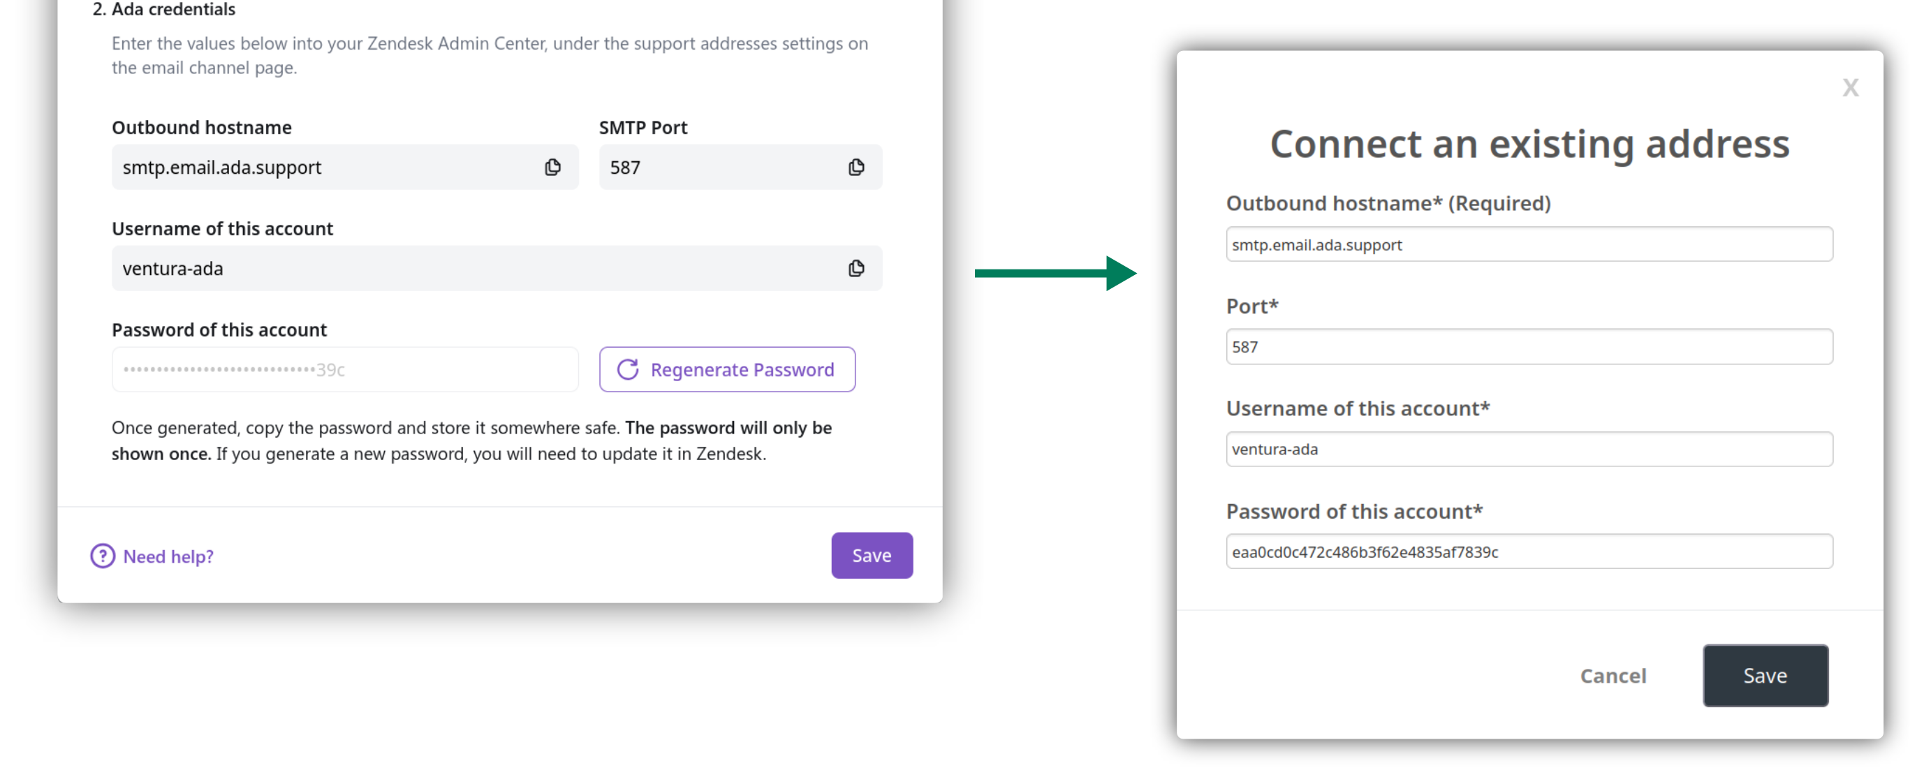Close the Connect an existing address dialog

[1849, 88]
